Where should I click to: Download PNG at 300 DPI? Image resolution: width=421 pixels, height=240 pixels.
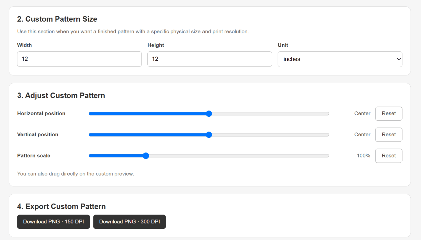[x=129, y=222]
